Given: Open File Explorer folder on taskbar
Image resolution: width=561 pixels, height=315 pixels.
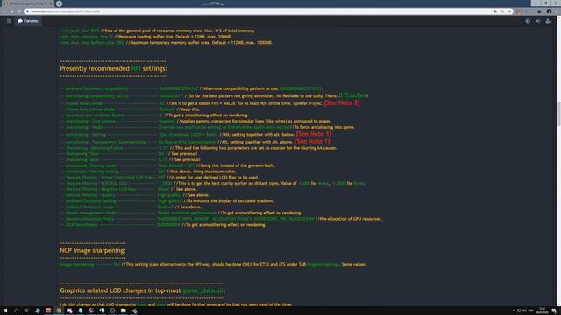Looking at the screenshot, I should (x=123, y=311).
